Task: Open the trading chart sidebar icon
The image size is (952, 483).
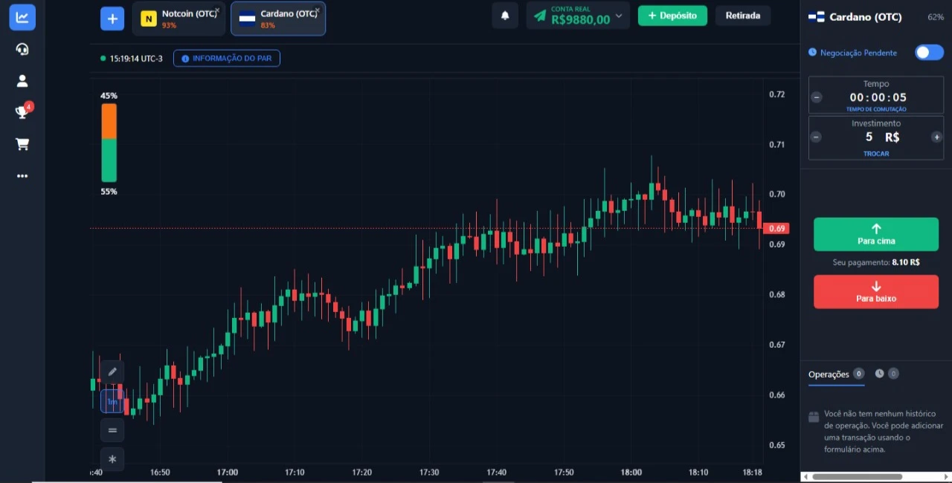Action: tap(22, 17)
